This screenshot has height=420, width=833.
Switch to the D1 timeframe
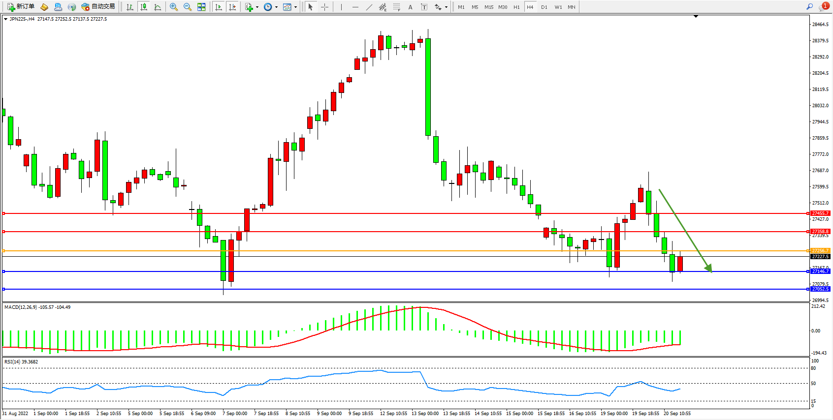click(x=544, y=7)
